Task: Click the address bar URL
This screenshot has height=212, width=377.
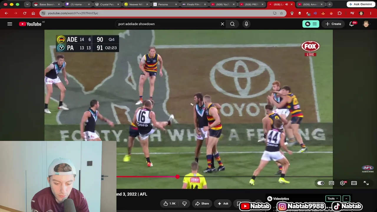Action: click(x=73, y=13)
